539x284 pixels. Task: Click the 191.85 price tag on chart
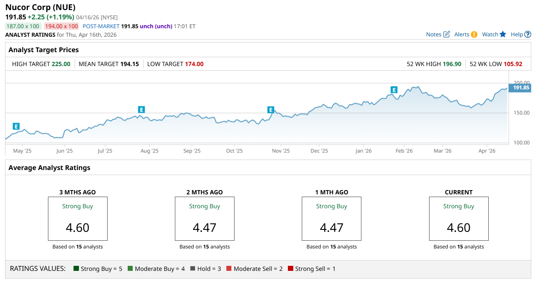(521, 88)
